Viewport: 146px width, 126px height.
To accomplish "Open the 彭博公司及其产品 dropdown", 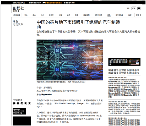I will pyautogui.click(x=20, y=3).
